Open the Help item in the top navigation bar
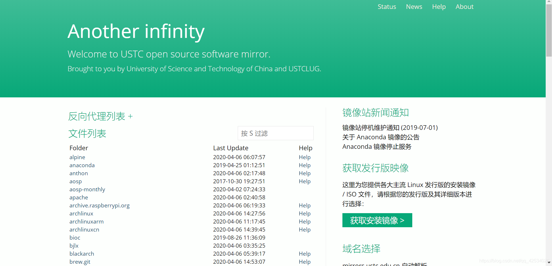The width and height of the screenshot is (552, 266). (439, 7)
